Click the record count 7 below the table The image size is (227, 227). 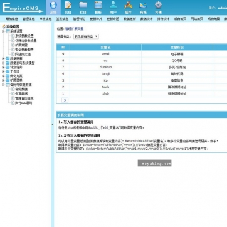click(65, 100)
